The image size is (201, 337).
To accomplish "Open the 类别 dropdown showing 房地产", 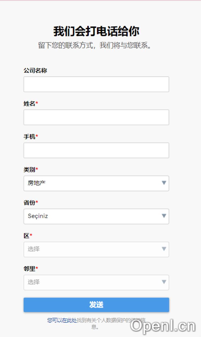I will pyautogui.click(x=91, y=183).
